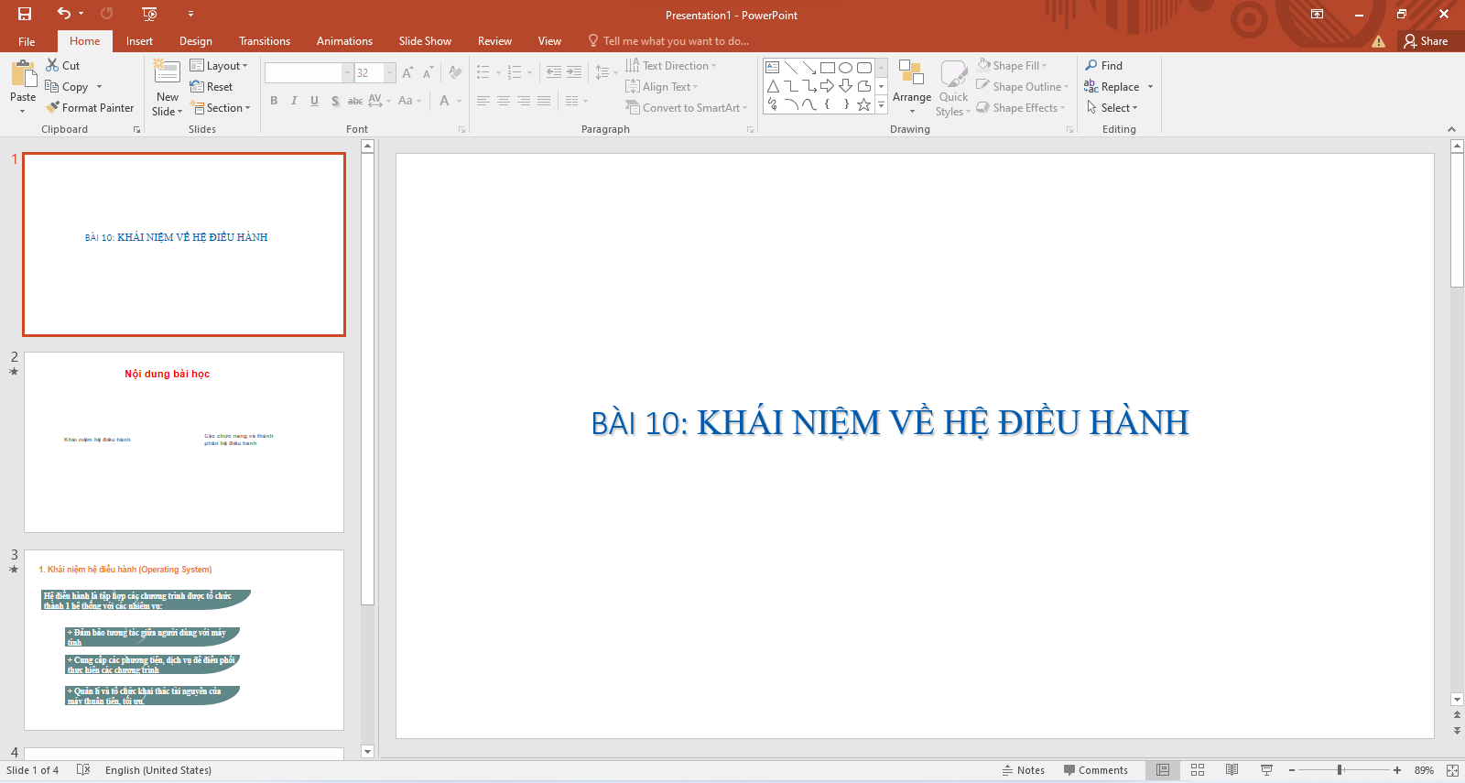Image resolution: width=1465 pixels, height=783 pixels.
Task: Click the New Slide icon
Action: 167,72
